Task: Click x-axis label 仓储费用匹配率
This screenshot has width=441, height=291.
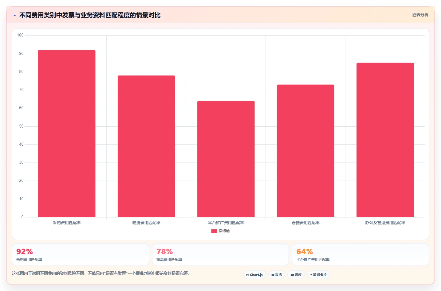Action: point(305,223)
